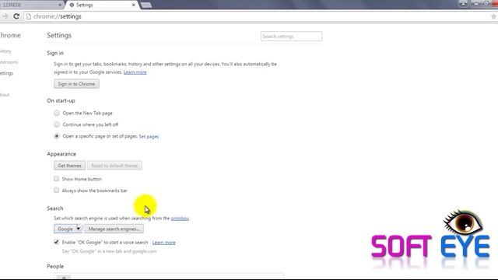
Task: Select Continue where you left off
Action: coord(57,124)
